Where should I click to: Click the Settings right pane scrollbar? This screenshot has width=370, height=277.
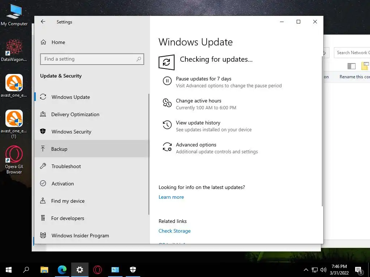click(x=322, y=131)
